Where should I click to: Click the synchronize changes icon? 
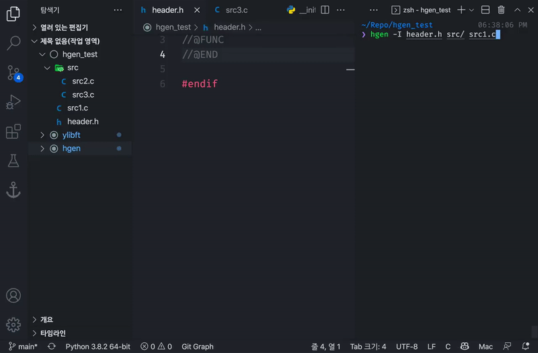click(x=52, y=346)
